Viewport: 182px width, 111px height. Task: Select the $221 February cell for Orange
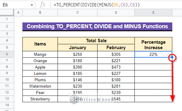116,61
